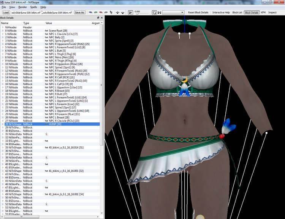Click the blue eye Top view icon
This screenshot has width=285, height=219.
[90, 13]
